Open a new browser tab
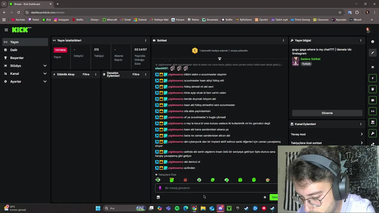Image resolution: width=379 pixels, height=213 pixels. (x=57, y=4)
